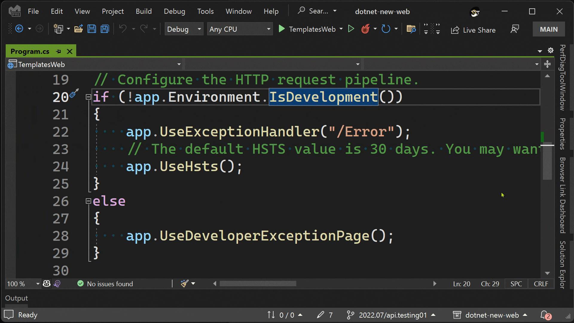The width and height of the screenshot is (574, 323).
Task: Open a file using the Open File icon
Action: pos(78,29)
